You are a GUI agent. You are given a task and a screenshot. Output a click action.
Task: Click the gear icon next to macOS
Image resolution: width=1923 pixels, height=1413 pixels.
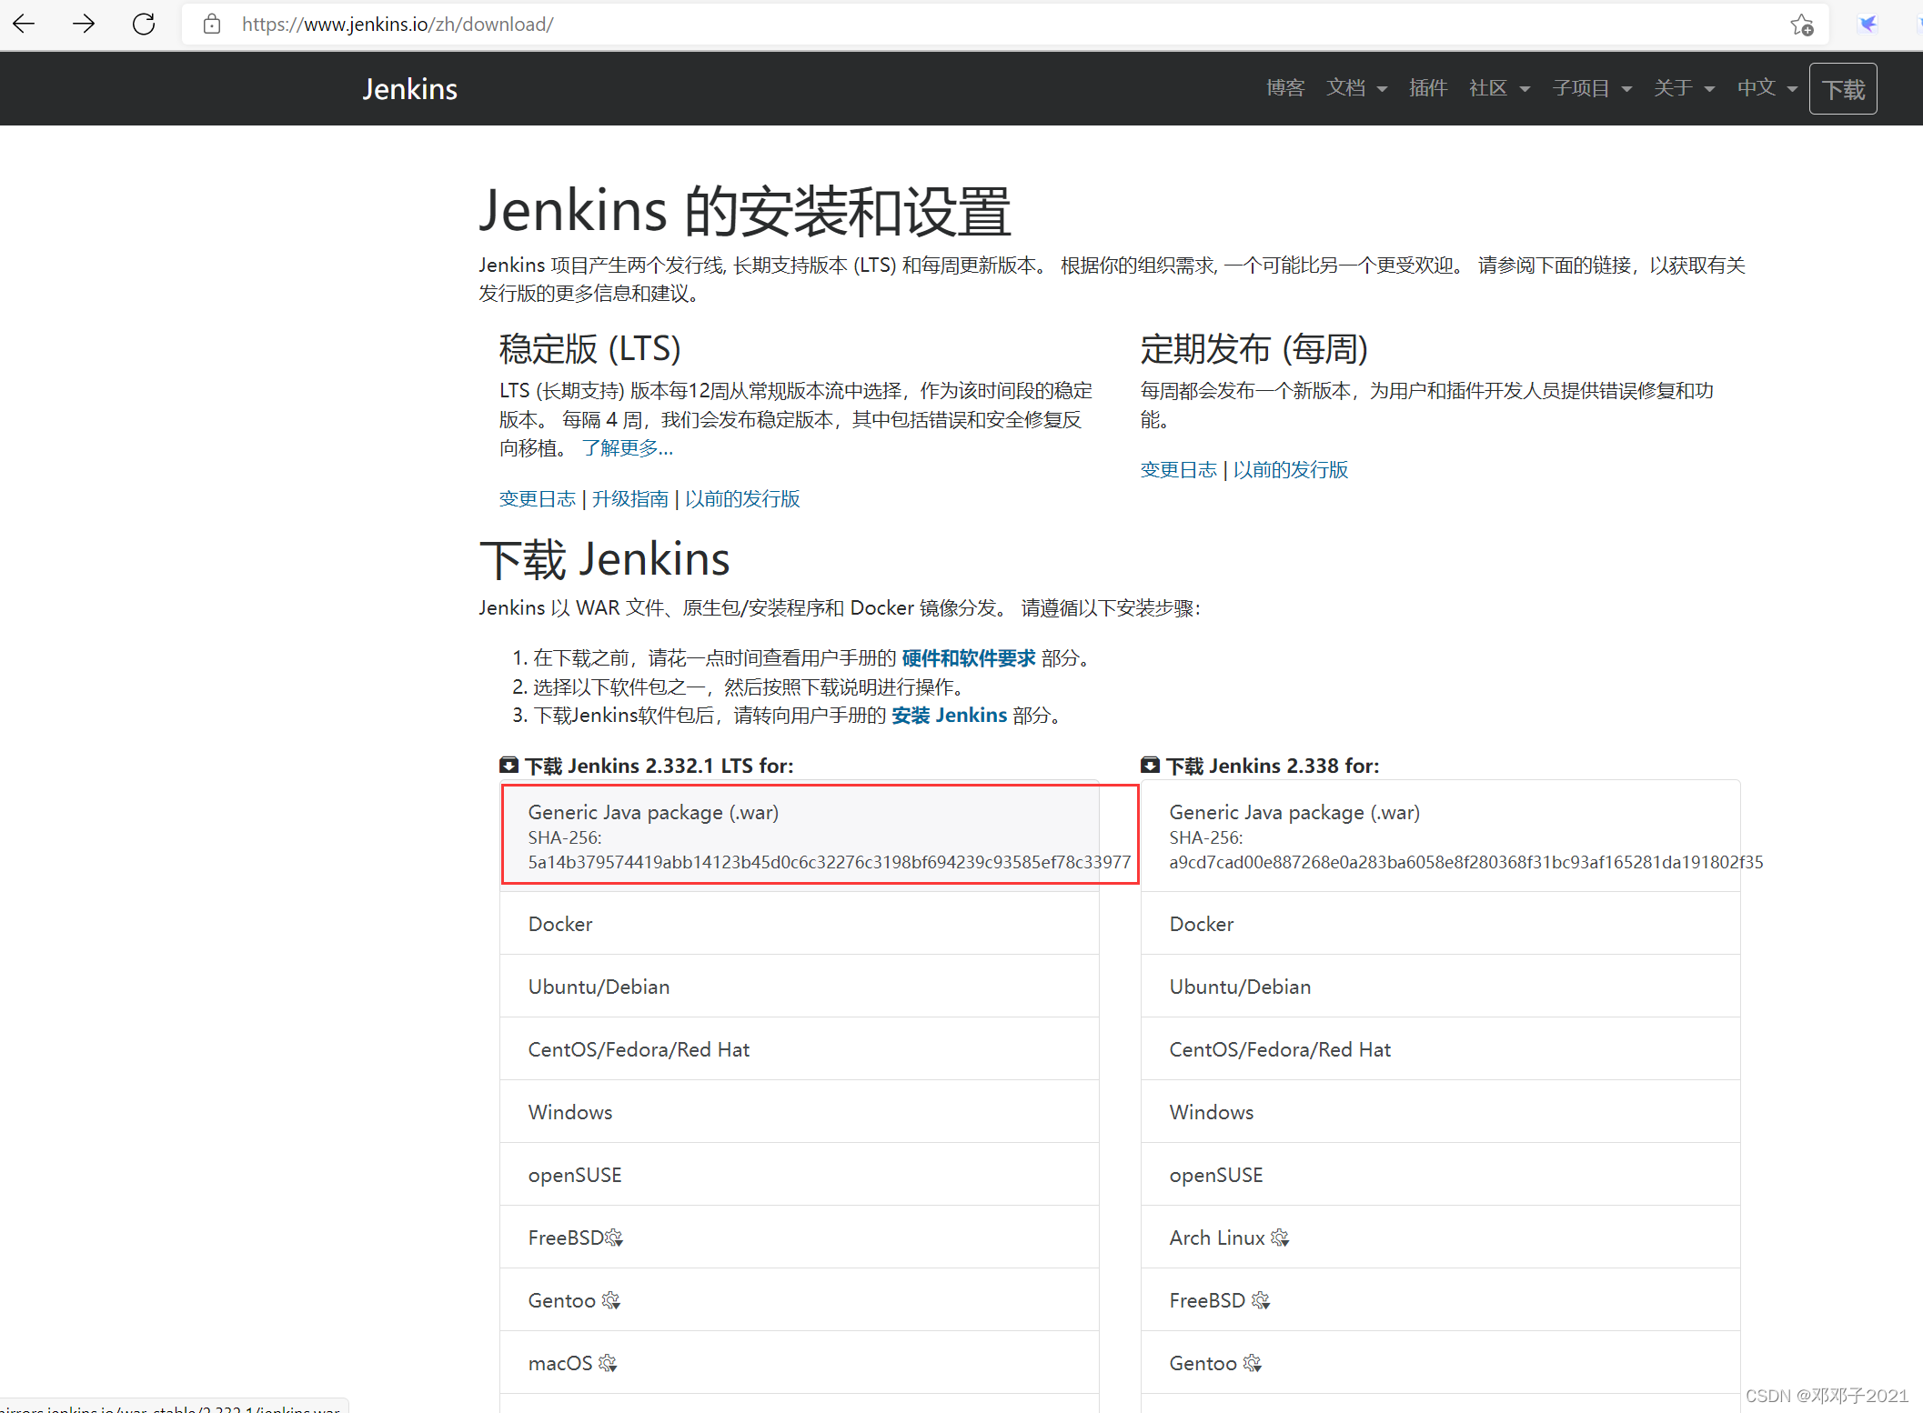pyautogui.click(x=608, y=1363)
